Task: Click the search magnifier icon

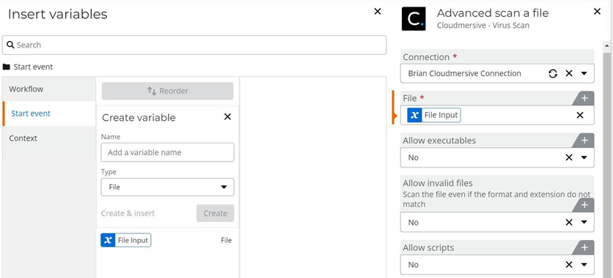Action: [x=10, y=45]
